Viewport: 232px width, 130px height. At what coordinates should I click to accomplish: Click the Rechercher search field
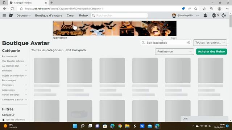tap(119, 16)
